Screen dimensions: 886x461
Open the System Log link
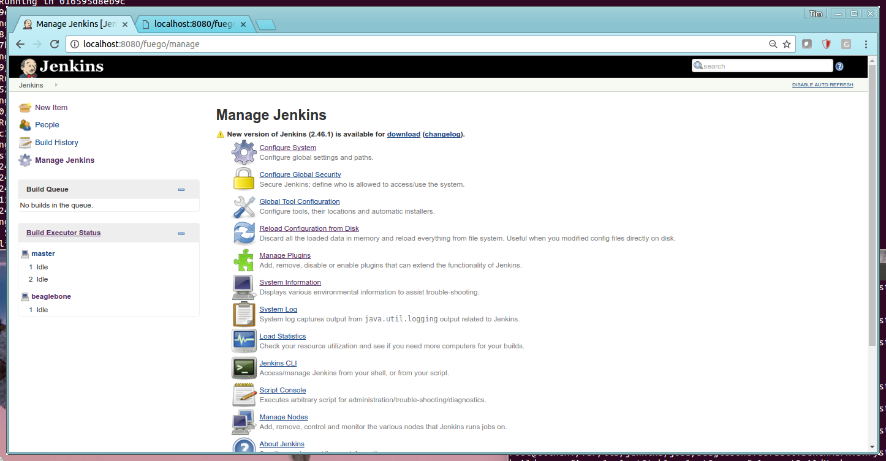pyautogui.click(x=278, y=309)
